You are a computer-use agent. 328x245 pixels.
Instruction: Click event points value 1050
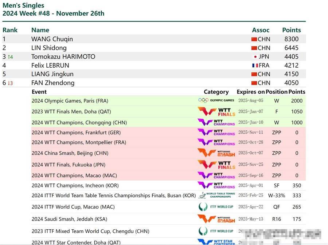click(x=297, y=111)
